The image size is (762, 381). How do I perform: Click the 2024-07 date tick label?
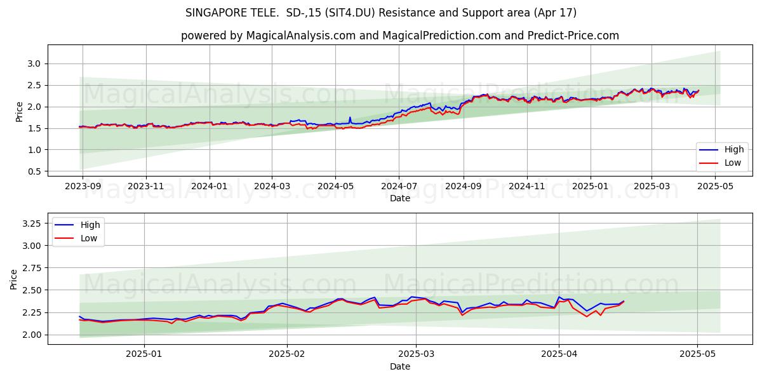click(399, 187)
